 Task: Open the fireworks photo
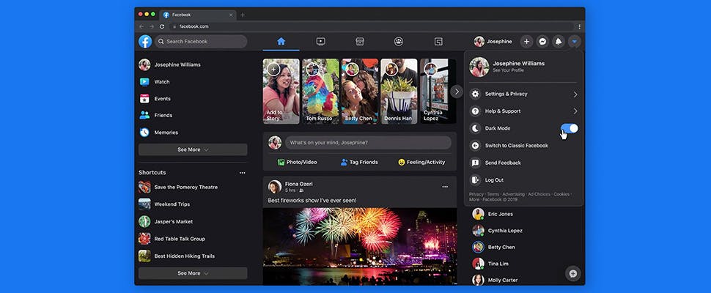tap(360, 246)
